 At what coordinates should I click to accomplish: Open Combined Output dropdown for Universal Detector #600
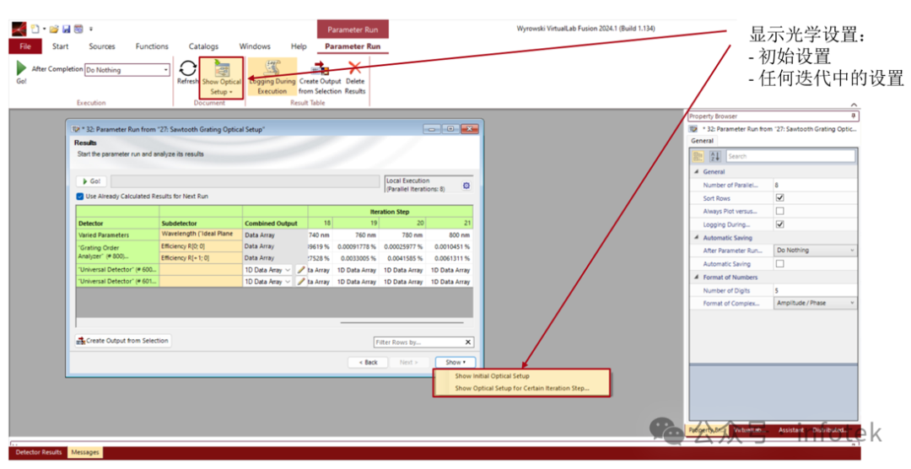pos(268,270)
